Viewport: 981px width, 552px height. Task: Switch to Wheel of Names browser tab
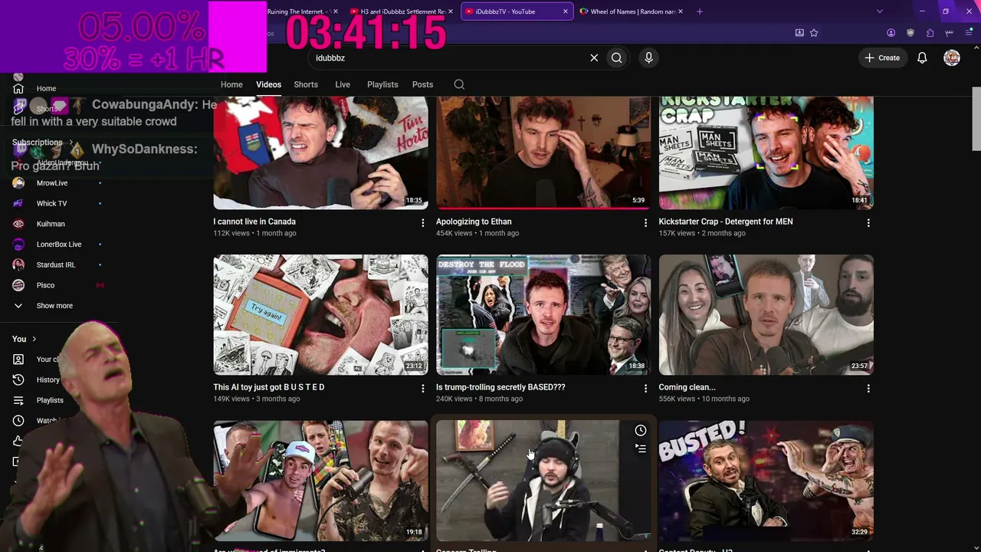pos(631,11)
